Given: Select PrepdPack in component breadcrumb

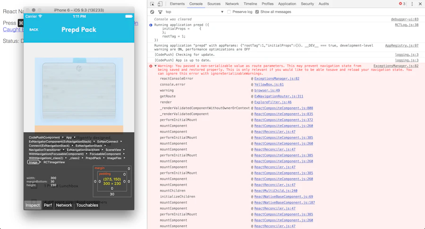Looking at the screenshot, I should pyautogui.click(x=93, y=158).
